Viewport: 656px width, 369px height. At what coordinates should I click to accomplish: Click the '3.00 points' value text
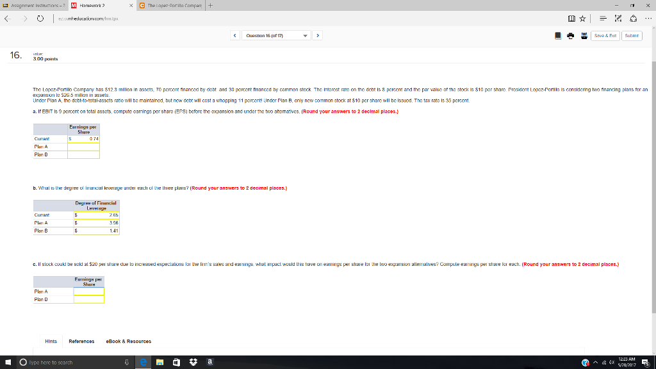coord(45,59)
